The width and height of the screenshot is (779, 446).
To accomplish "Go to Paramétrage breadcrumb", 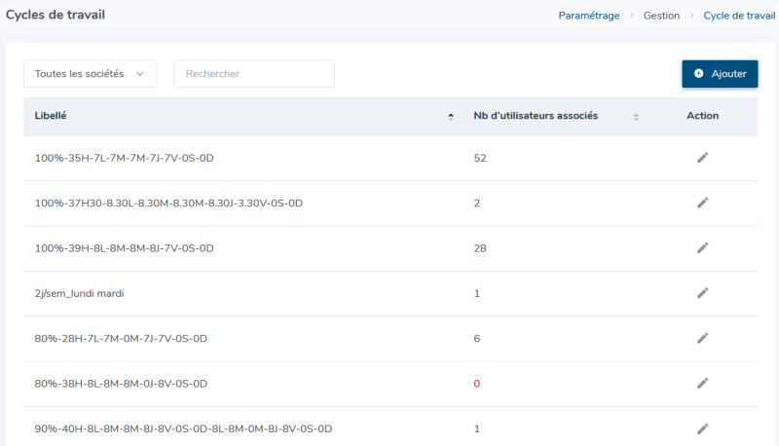I will pos(589,16).
